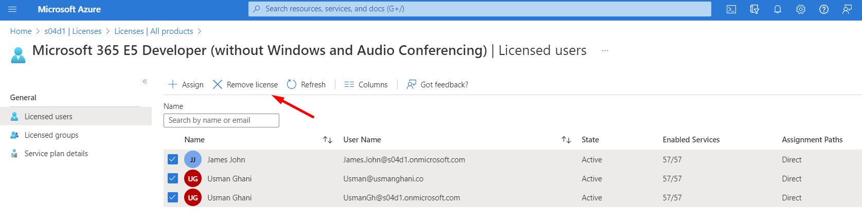Click Active state in James John row
The width and height of the screenshot is (862, 223).
point(592,160)
